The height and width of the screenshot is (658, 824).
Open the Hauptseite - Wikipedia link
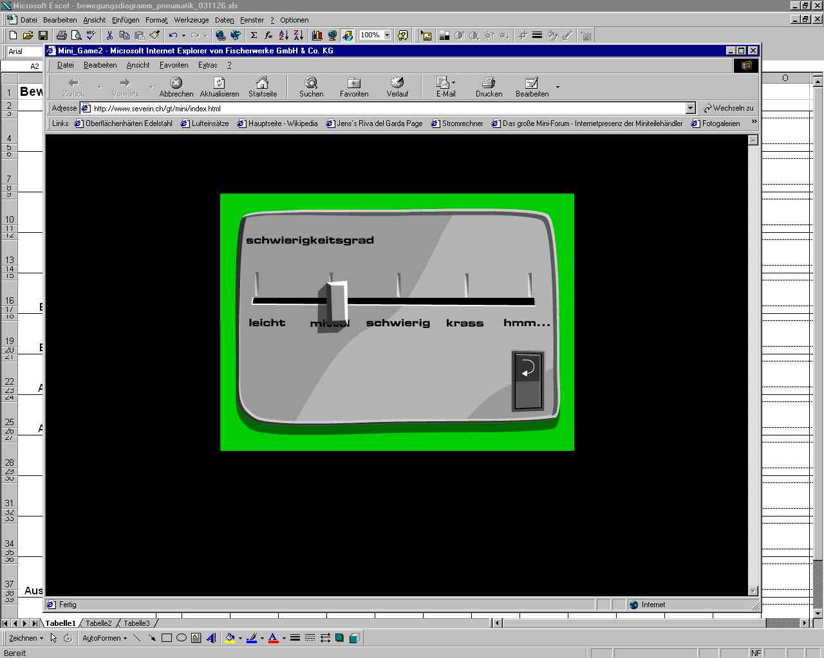277,123
